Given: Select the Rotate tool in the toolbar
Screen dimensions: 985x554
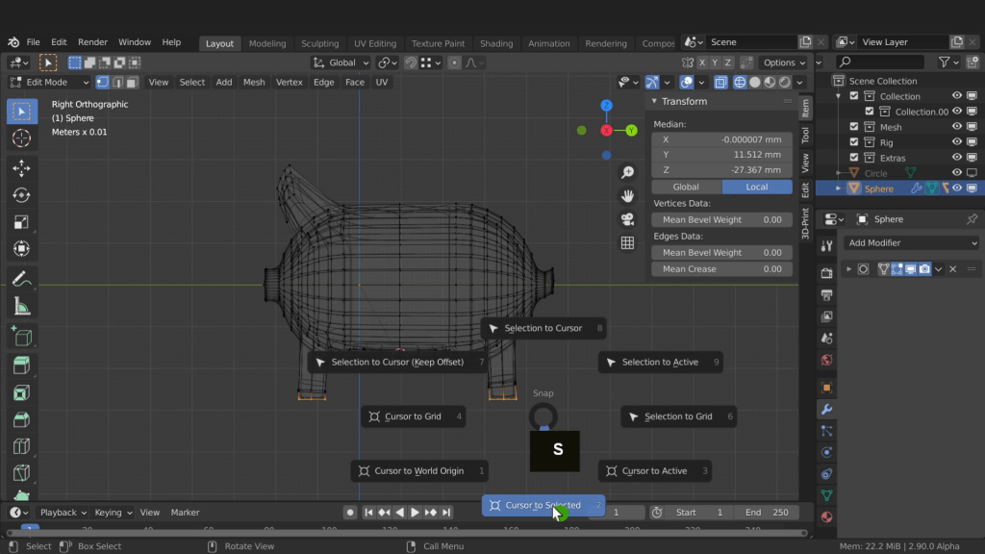Looking at the screenshot, I should tap(21, 195).
